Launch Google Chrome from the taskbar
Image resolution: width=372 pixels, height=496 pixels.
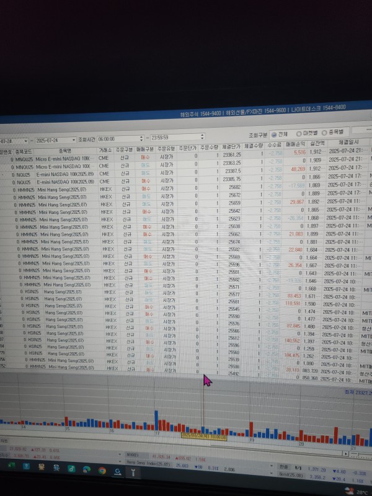click(x=102, y=471)
